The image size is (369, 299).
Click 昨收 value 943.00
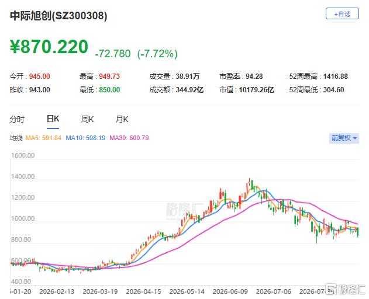point(40,90)
